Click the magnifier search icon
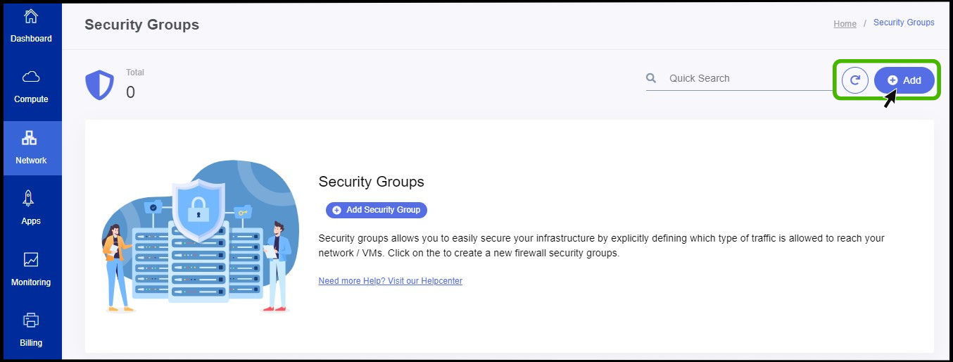This screenshot has width=953, height=362. 651,78
